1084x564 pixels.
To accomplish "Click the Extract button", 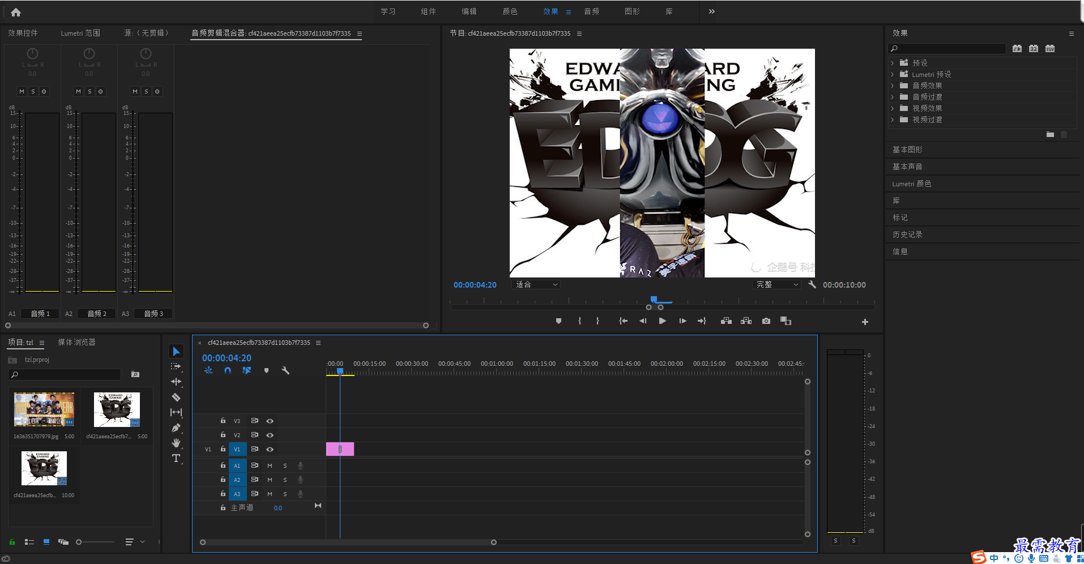I will (x=746, y=321).
